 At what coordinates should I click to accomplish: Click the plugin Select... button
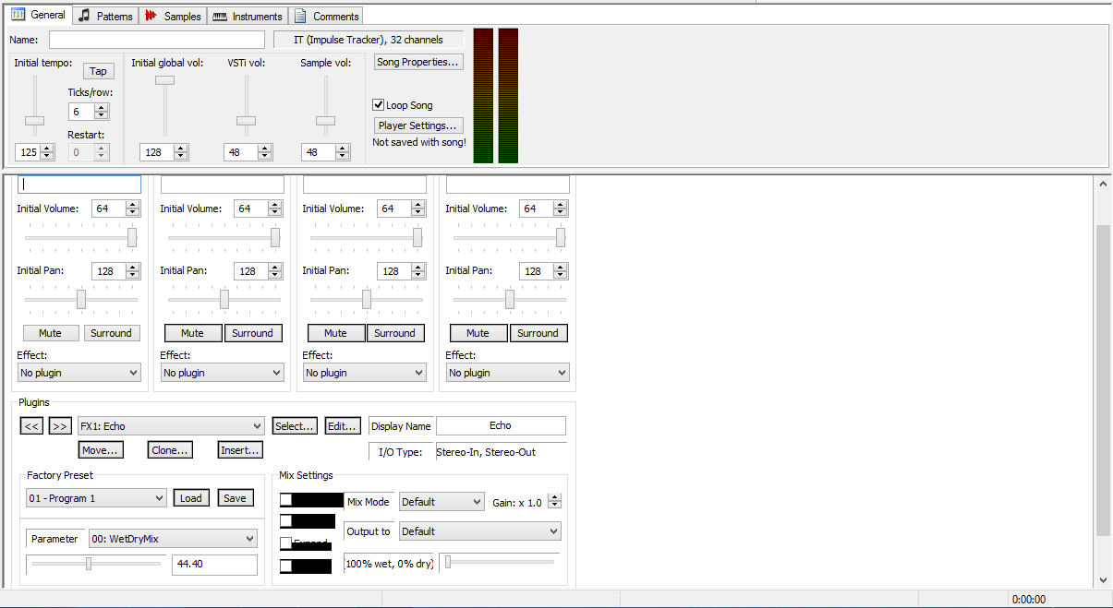[x=295, y=425]
